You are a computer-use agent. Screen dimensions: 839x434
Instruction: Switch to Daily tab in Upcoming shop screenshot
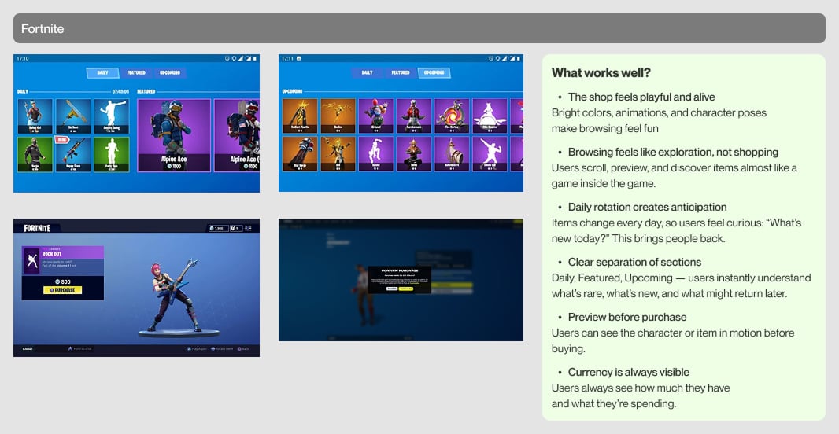367,72
